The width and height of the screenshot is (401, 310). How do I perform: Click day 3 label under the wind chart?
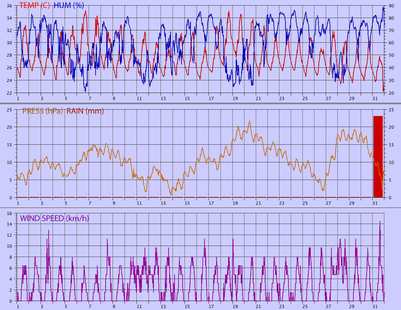coord(42,306)
